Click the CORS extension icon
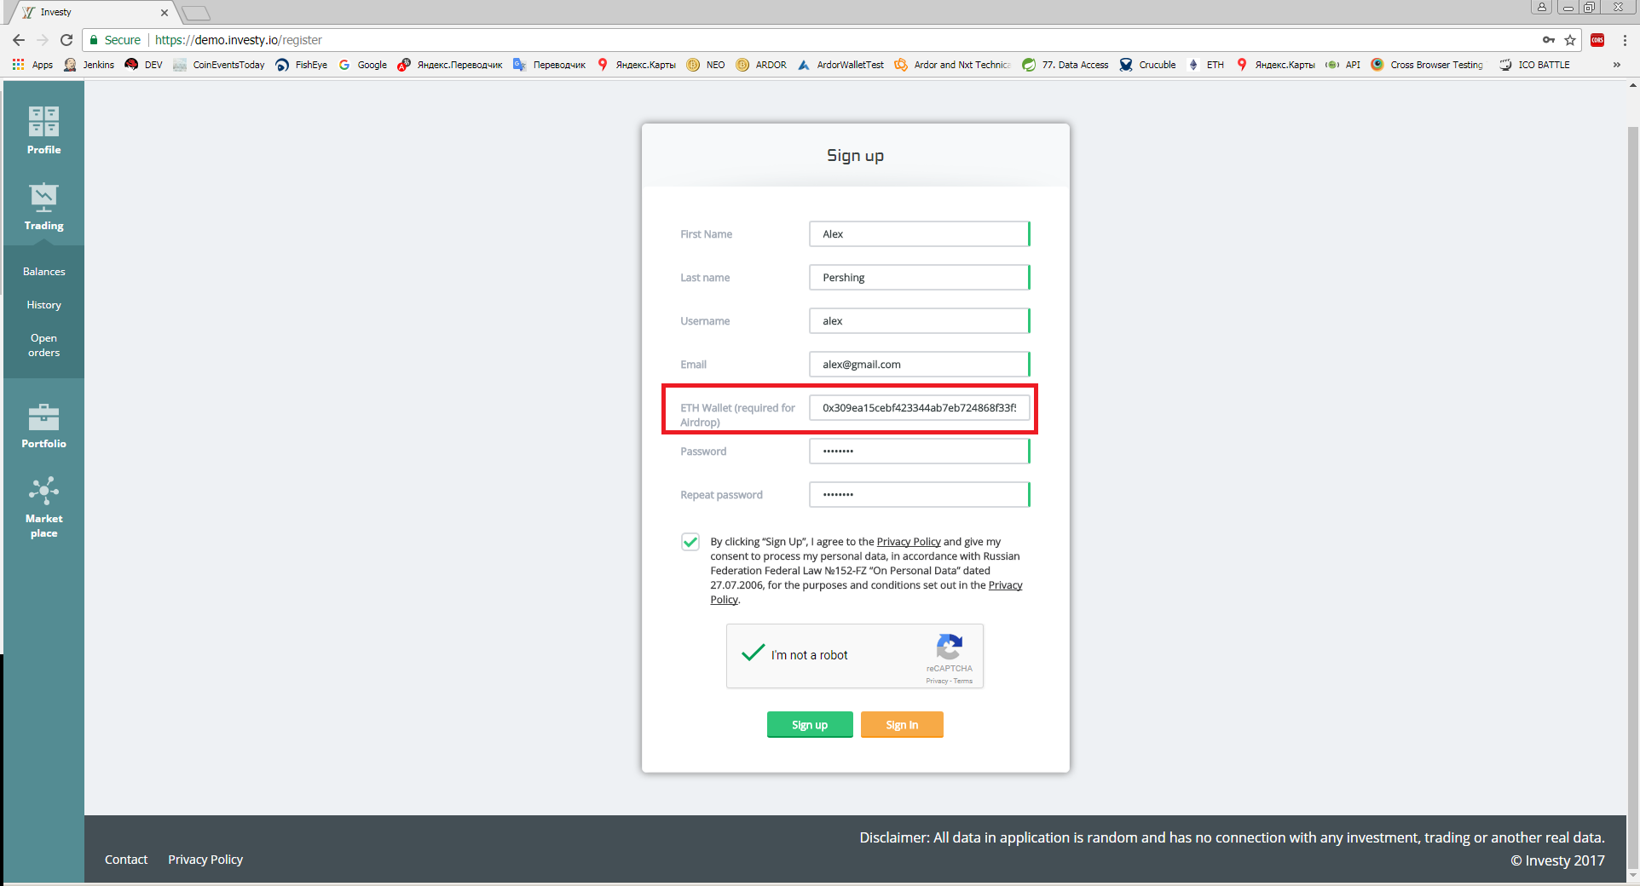 coord(1597,40)
